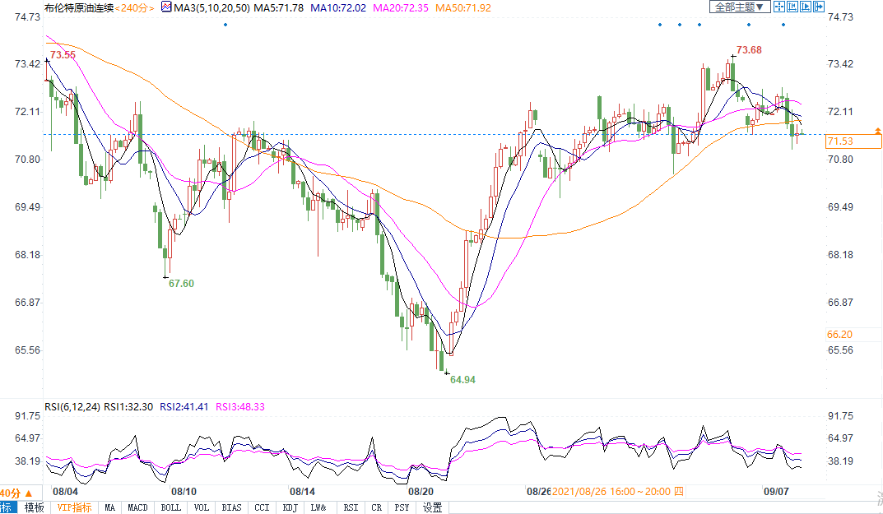Click the orange alert marker beside 71.53
This screenshot has height=514, width=883.
[878, 131]
